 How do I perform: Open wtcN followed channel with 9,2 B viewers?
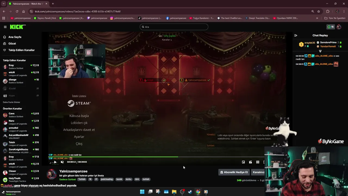21,74
